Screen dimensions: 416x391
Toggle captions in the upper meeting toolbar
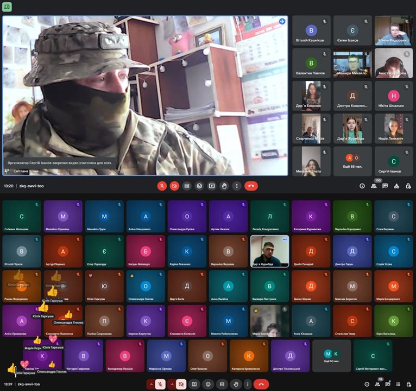[187, 186]
